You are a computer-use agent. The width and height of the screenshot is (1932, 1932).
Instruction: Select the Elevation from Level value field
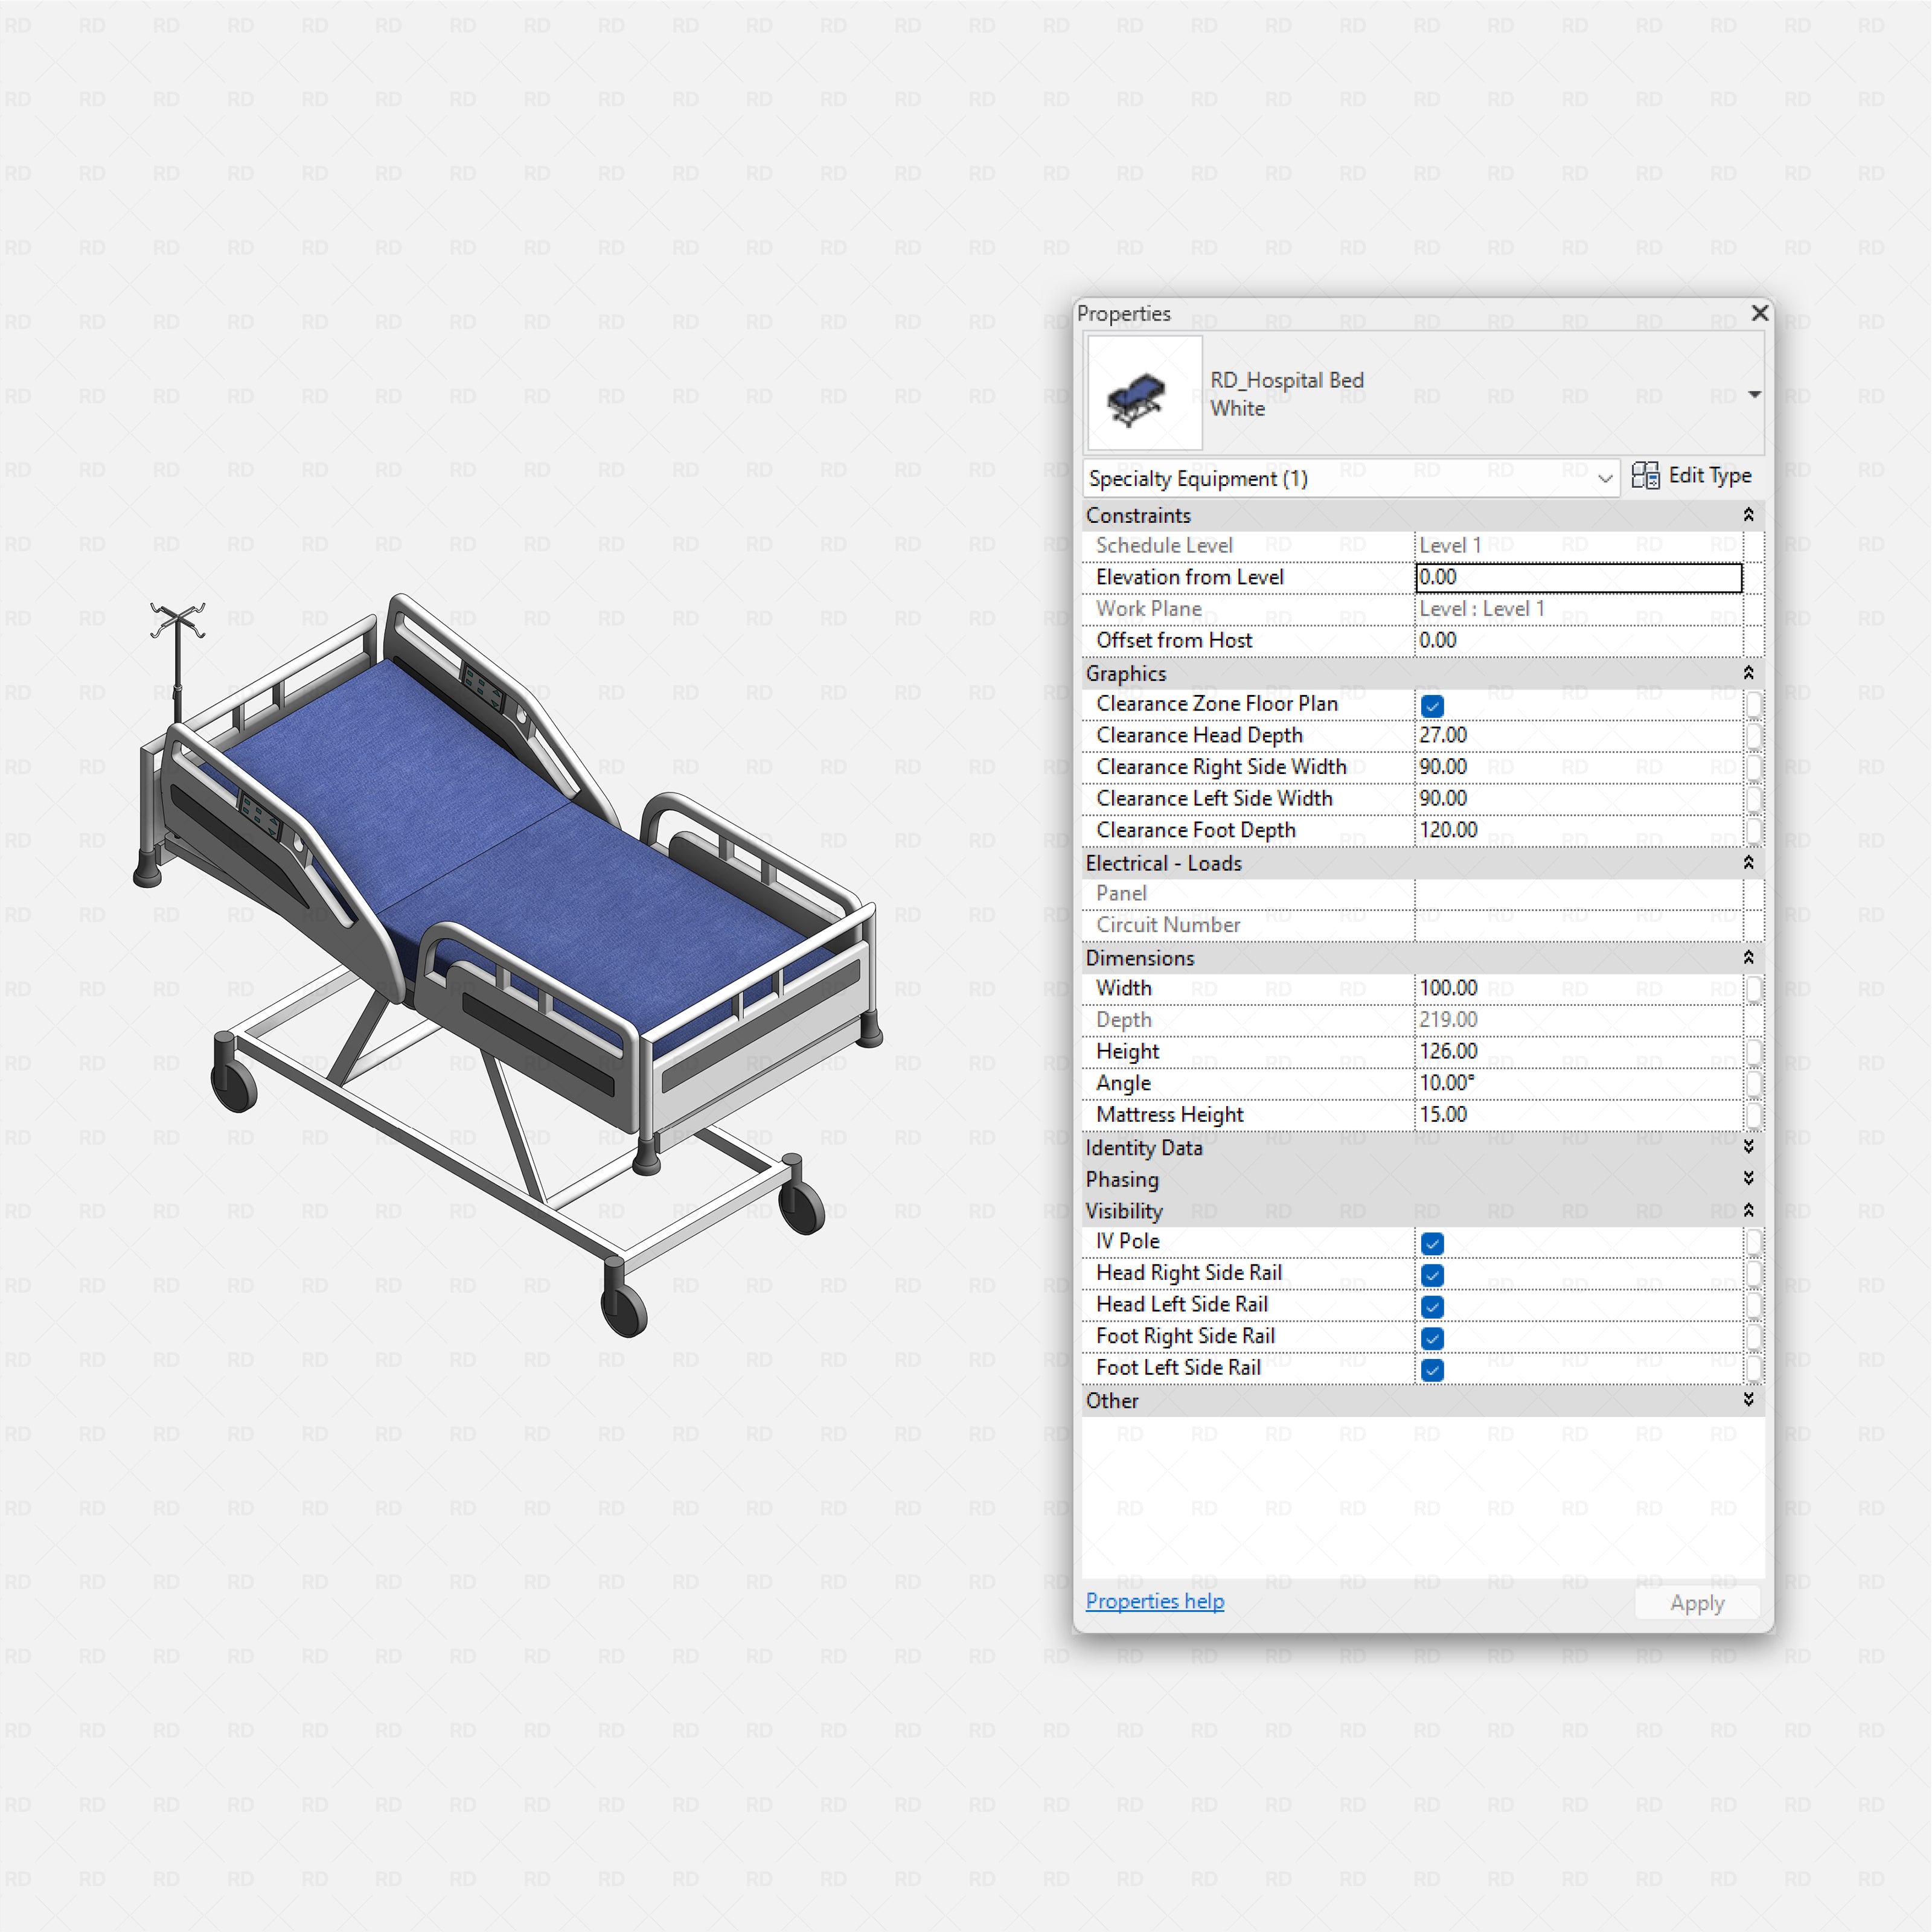pyautogui.click(x=1578, y=577)
